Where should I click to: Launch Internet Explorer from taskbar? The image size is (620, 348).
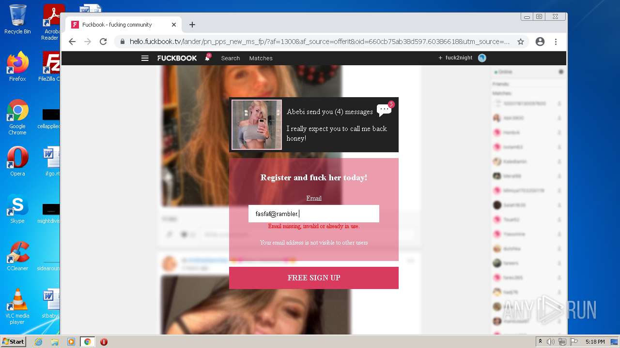38,342
